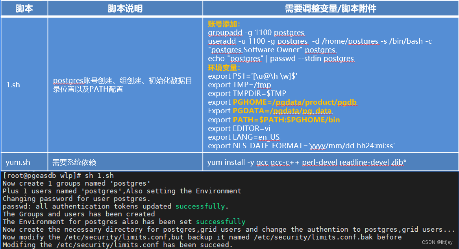Click the export PS1 line
The width and height of the screenshot is (459, 249).
[x=253, y=76]
